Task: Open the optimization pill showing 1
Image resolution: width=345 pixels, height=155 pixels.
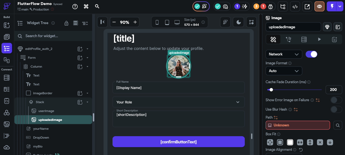Action: 241,6
